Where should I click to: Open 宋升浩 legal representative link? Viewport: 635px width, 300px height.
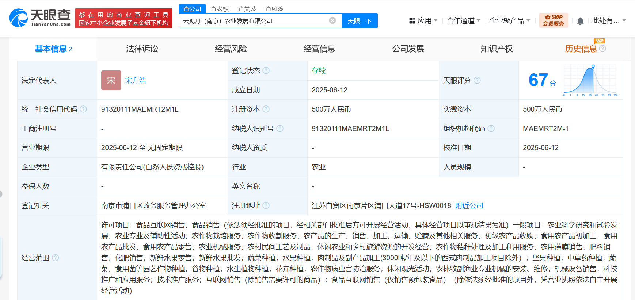tap(136, 80)
